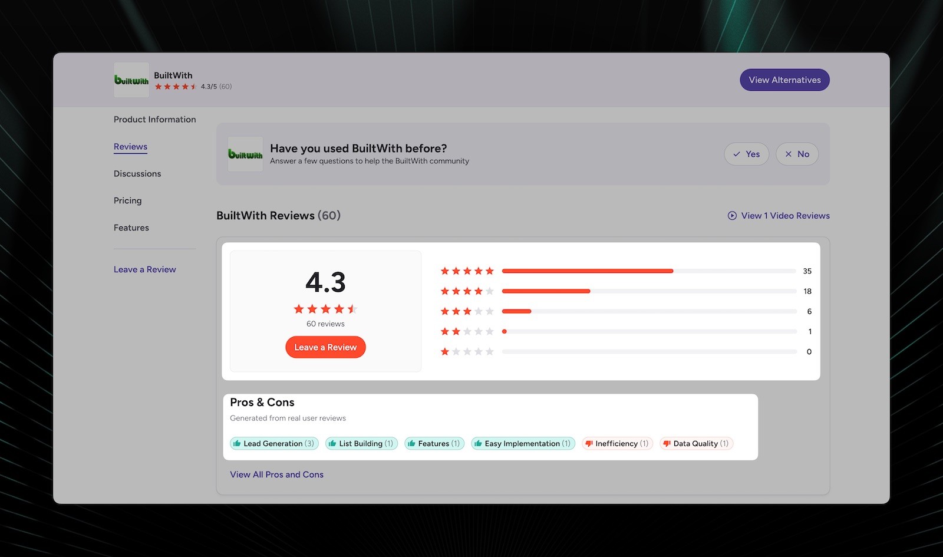This screenshot has height=557, width=943.
Task: Click the fifth star in the header rating
Action: point(193,86)
